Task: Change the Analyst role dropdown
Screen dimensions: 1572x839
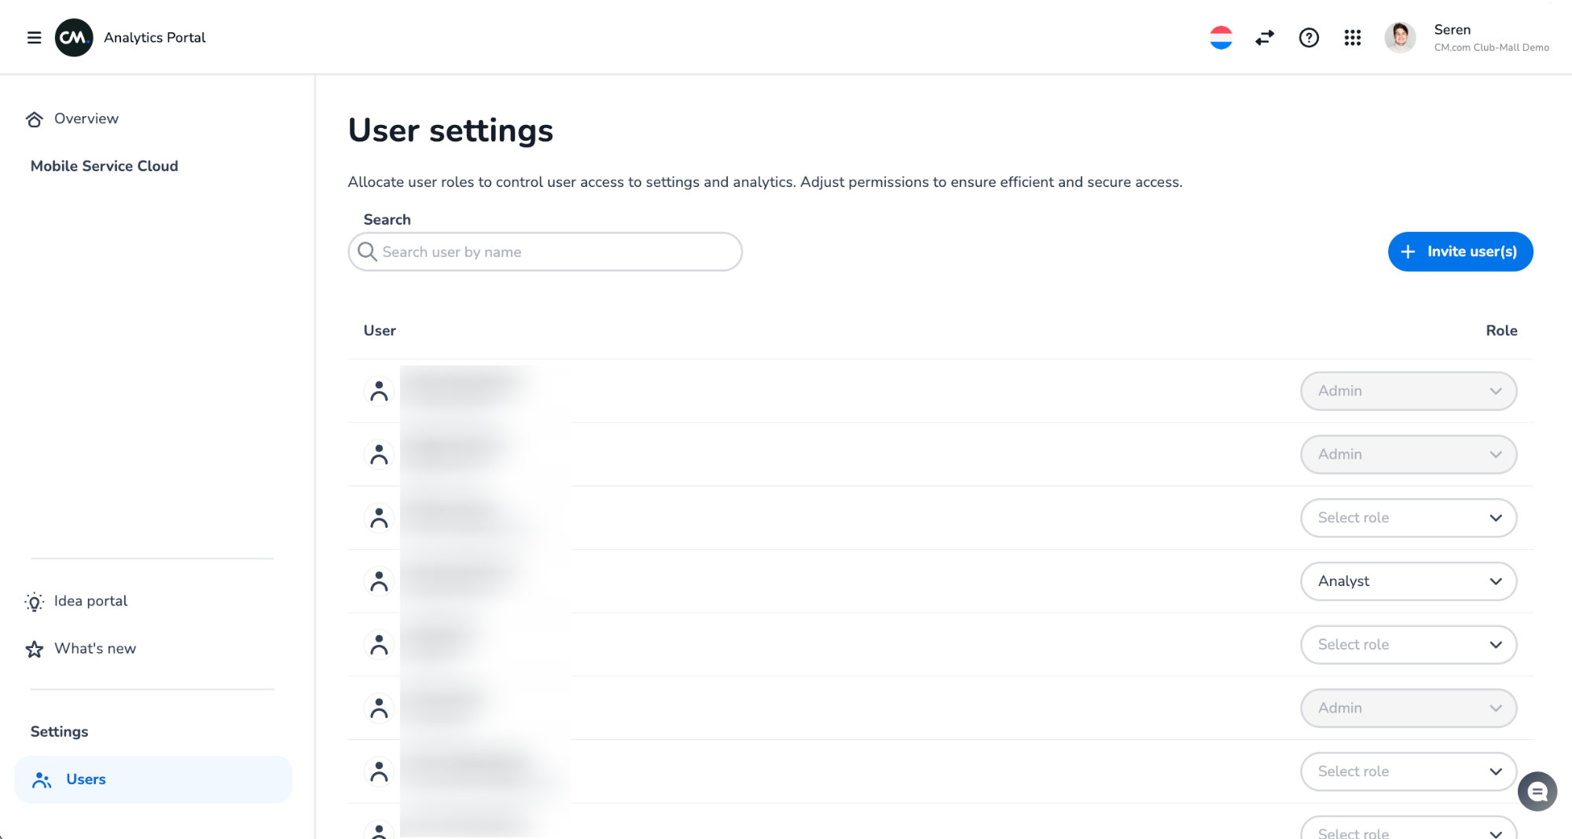Action: pyautogui.click(x=1408, y=581)
